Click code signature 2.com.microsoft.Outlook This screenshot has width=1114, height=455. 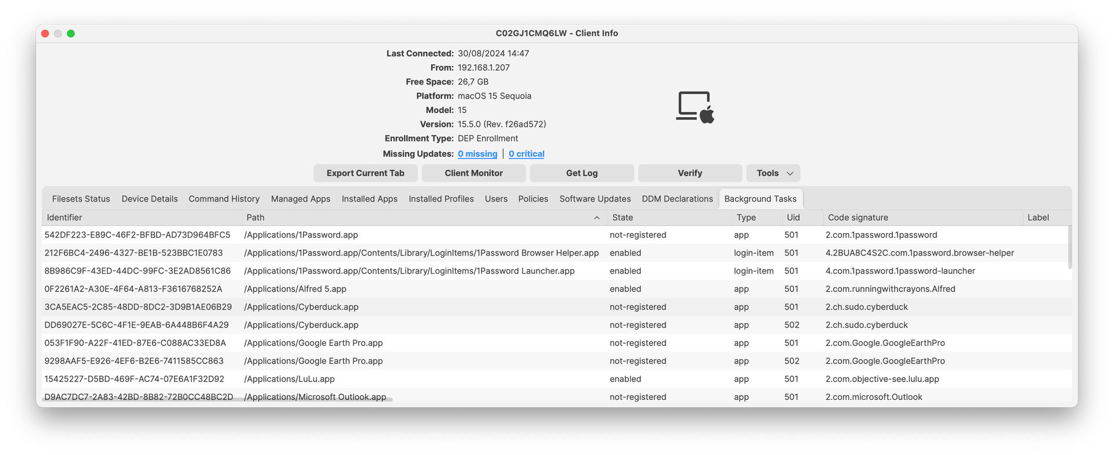click(874, 396)
